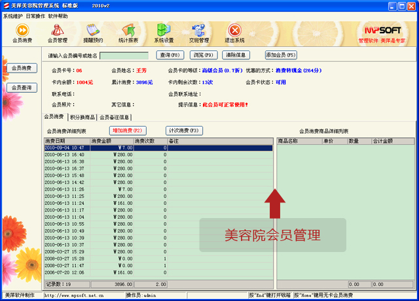
Task: Switch to the 积分换商品 tab
Action: pyautogui.click(x=82, y=118)
